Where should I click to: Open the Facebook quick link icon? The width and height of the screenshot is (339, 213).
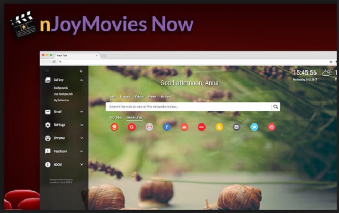pos(167,127)
